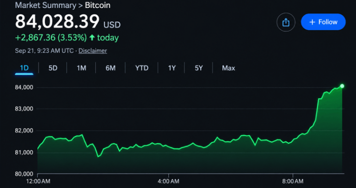Viewport: 356px width, 188px height.
Task: Follow Bitcoin with the blue Follow button
Action: click(323, 22)
